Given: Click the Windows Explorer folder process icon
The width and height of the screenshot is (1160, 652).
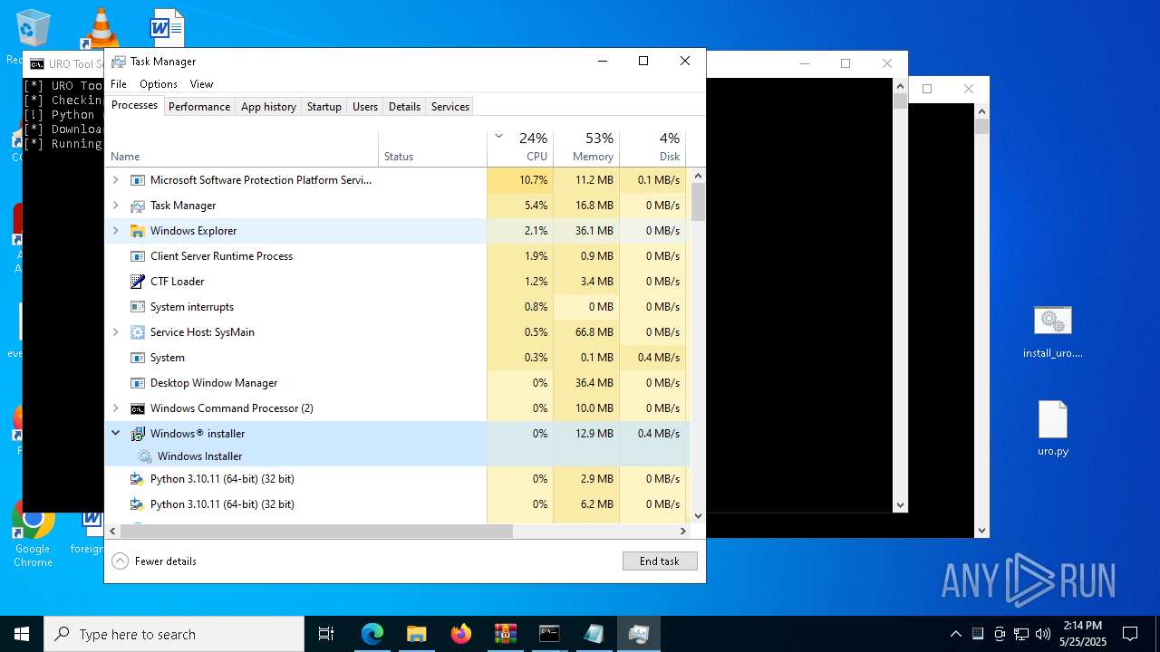Looking at the screenshot, I should (x=138, y=231).
